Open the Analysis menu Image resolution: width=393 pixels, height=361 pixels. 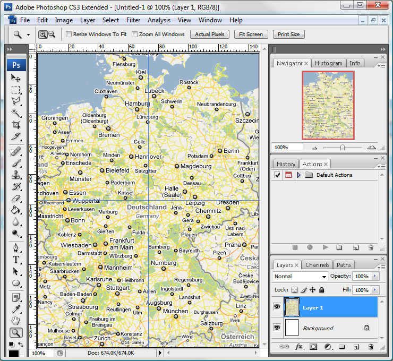tap(159, 20)
